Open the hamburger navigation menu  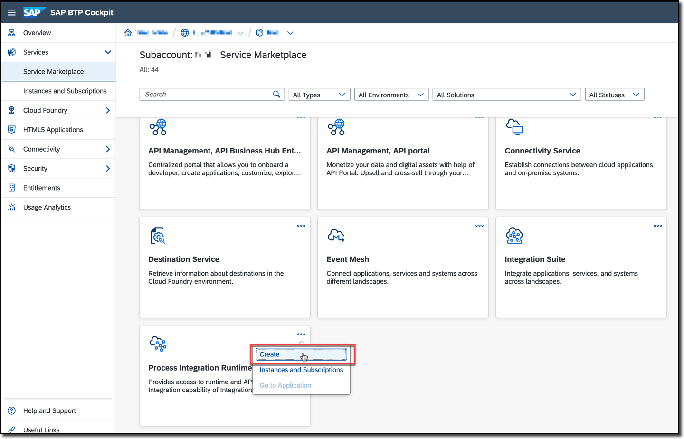12,12
